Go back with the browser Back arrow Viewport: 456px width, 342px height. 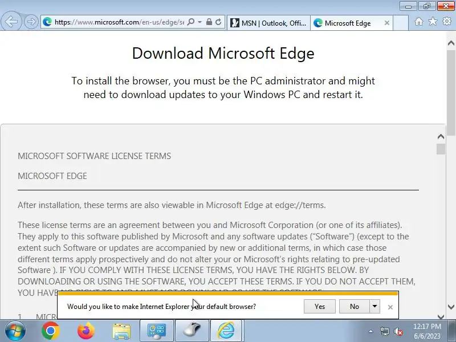(11, 21)
